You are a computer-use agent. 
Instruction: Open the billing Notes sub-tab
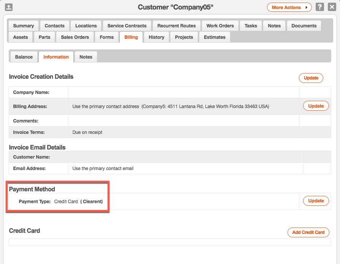coord(86,57)
